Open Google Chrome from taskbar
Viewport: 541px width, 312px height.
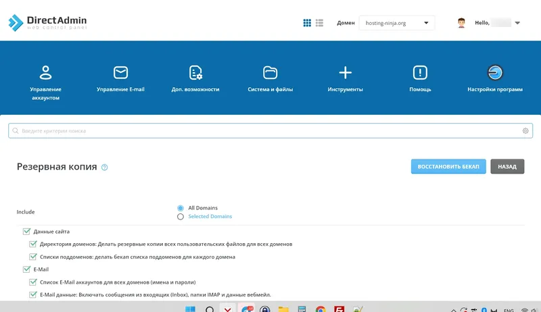(x=321, y=309)
